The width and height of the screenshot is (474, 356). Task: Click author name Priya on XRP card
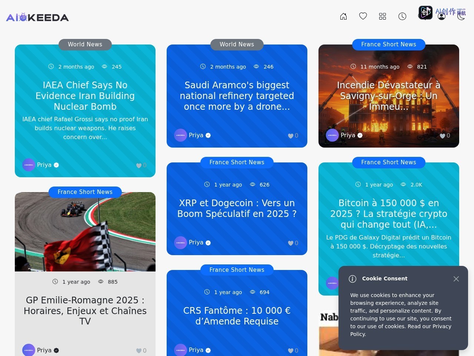pos(196,243)
